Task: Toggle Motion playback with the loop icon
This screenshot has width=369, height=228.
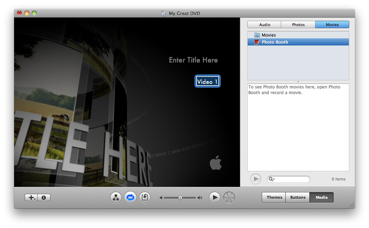Action: [130, 197]
